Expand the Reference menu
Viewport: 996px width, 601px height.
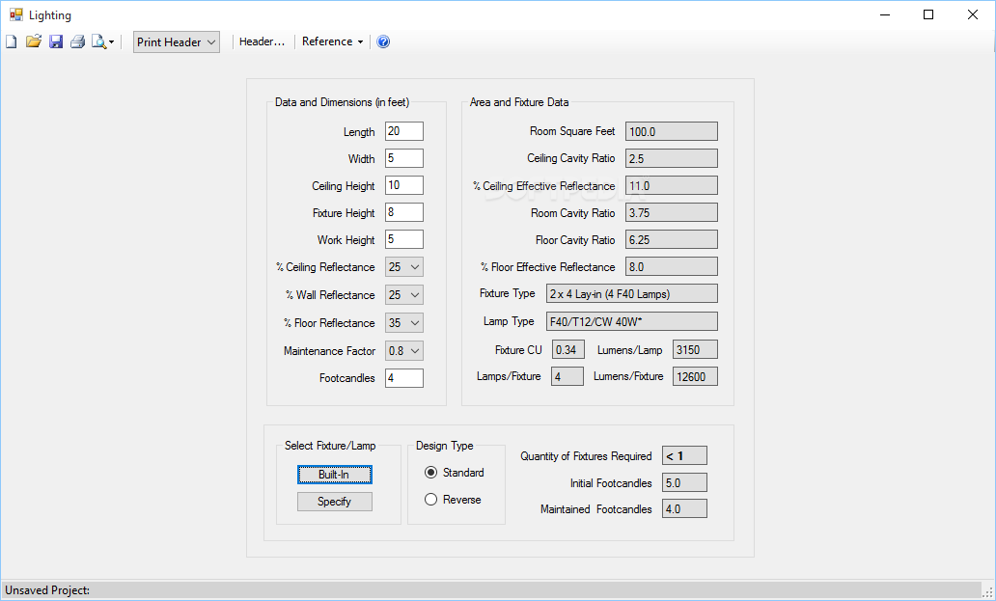pyautogui.click(x=332, y=41)
